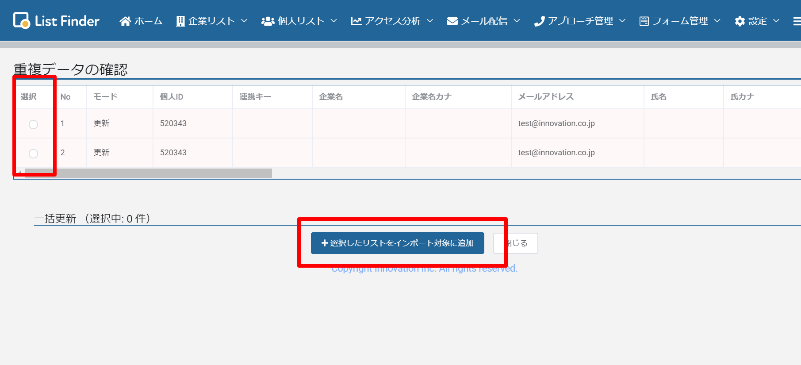This screenshot has width=801, height=365.
Task: Click the List Finder logo icon
Action: tap(21, 20)
